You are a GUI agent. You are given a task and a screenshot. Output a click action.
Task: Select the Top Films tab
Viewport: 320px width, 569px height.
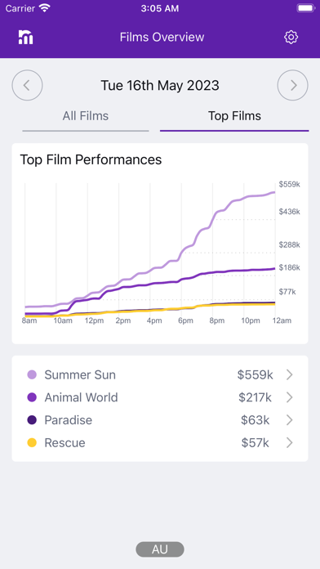pos(234,117)
